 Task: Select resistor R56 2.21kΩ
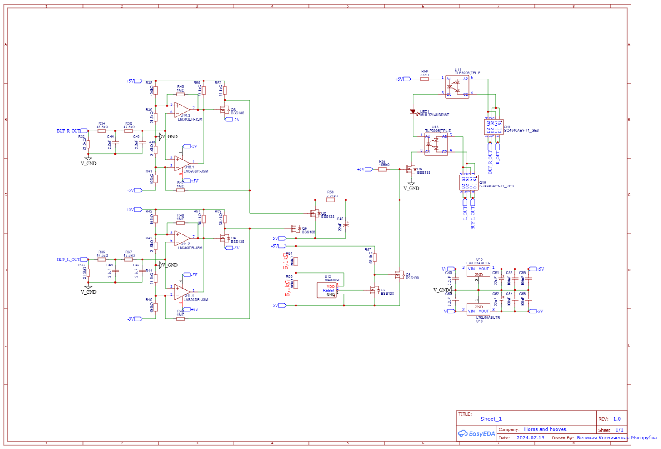point(330,200)
